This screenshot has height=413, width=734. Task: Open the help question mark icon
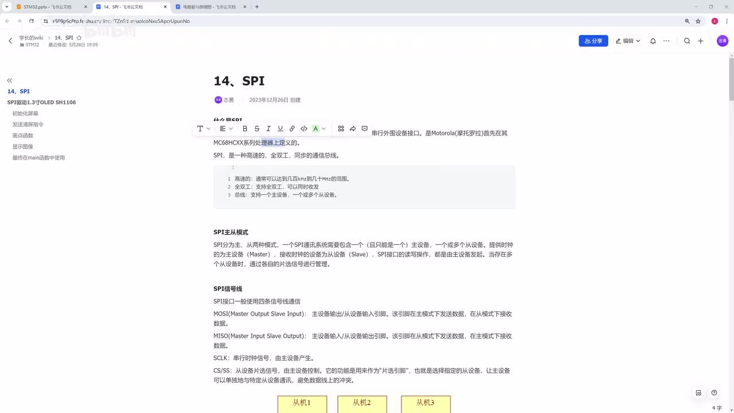(x=714, y=393)
